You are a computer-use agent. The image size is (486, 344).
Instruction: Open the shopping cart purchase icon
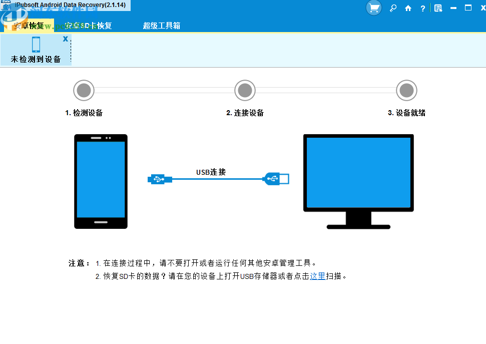point(373,8)
